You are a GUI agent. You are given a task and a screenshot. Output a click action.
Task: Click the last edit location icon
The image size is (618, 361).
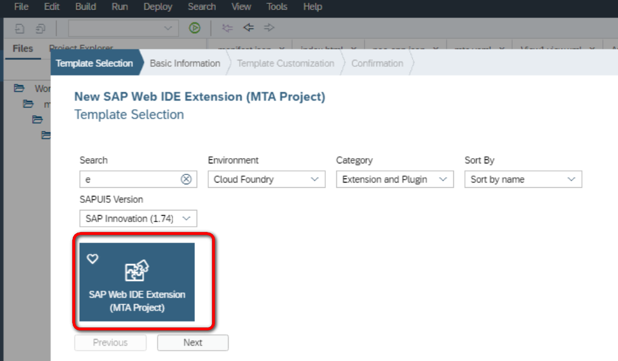click(x=228, y=28)
